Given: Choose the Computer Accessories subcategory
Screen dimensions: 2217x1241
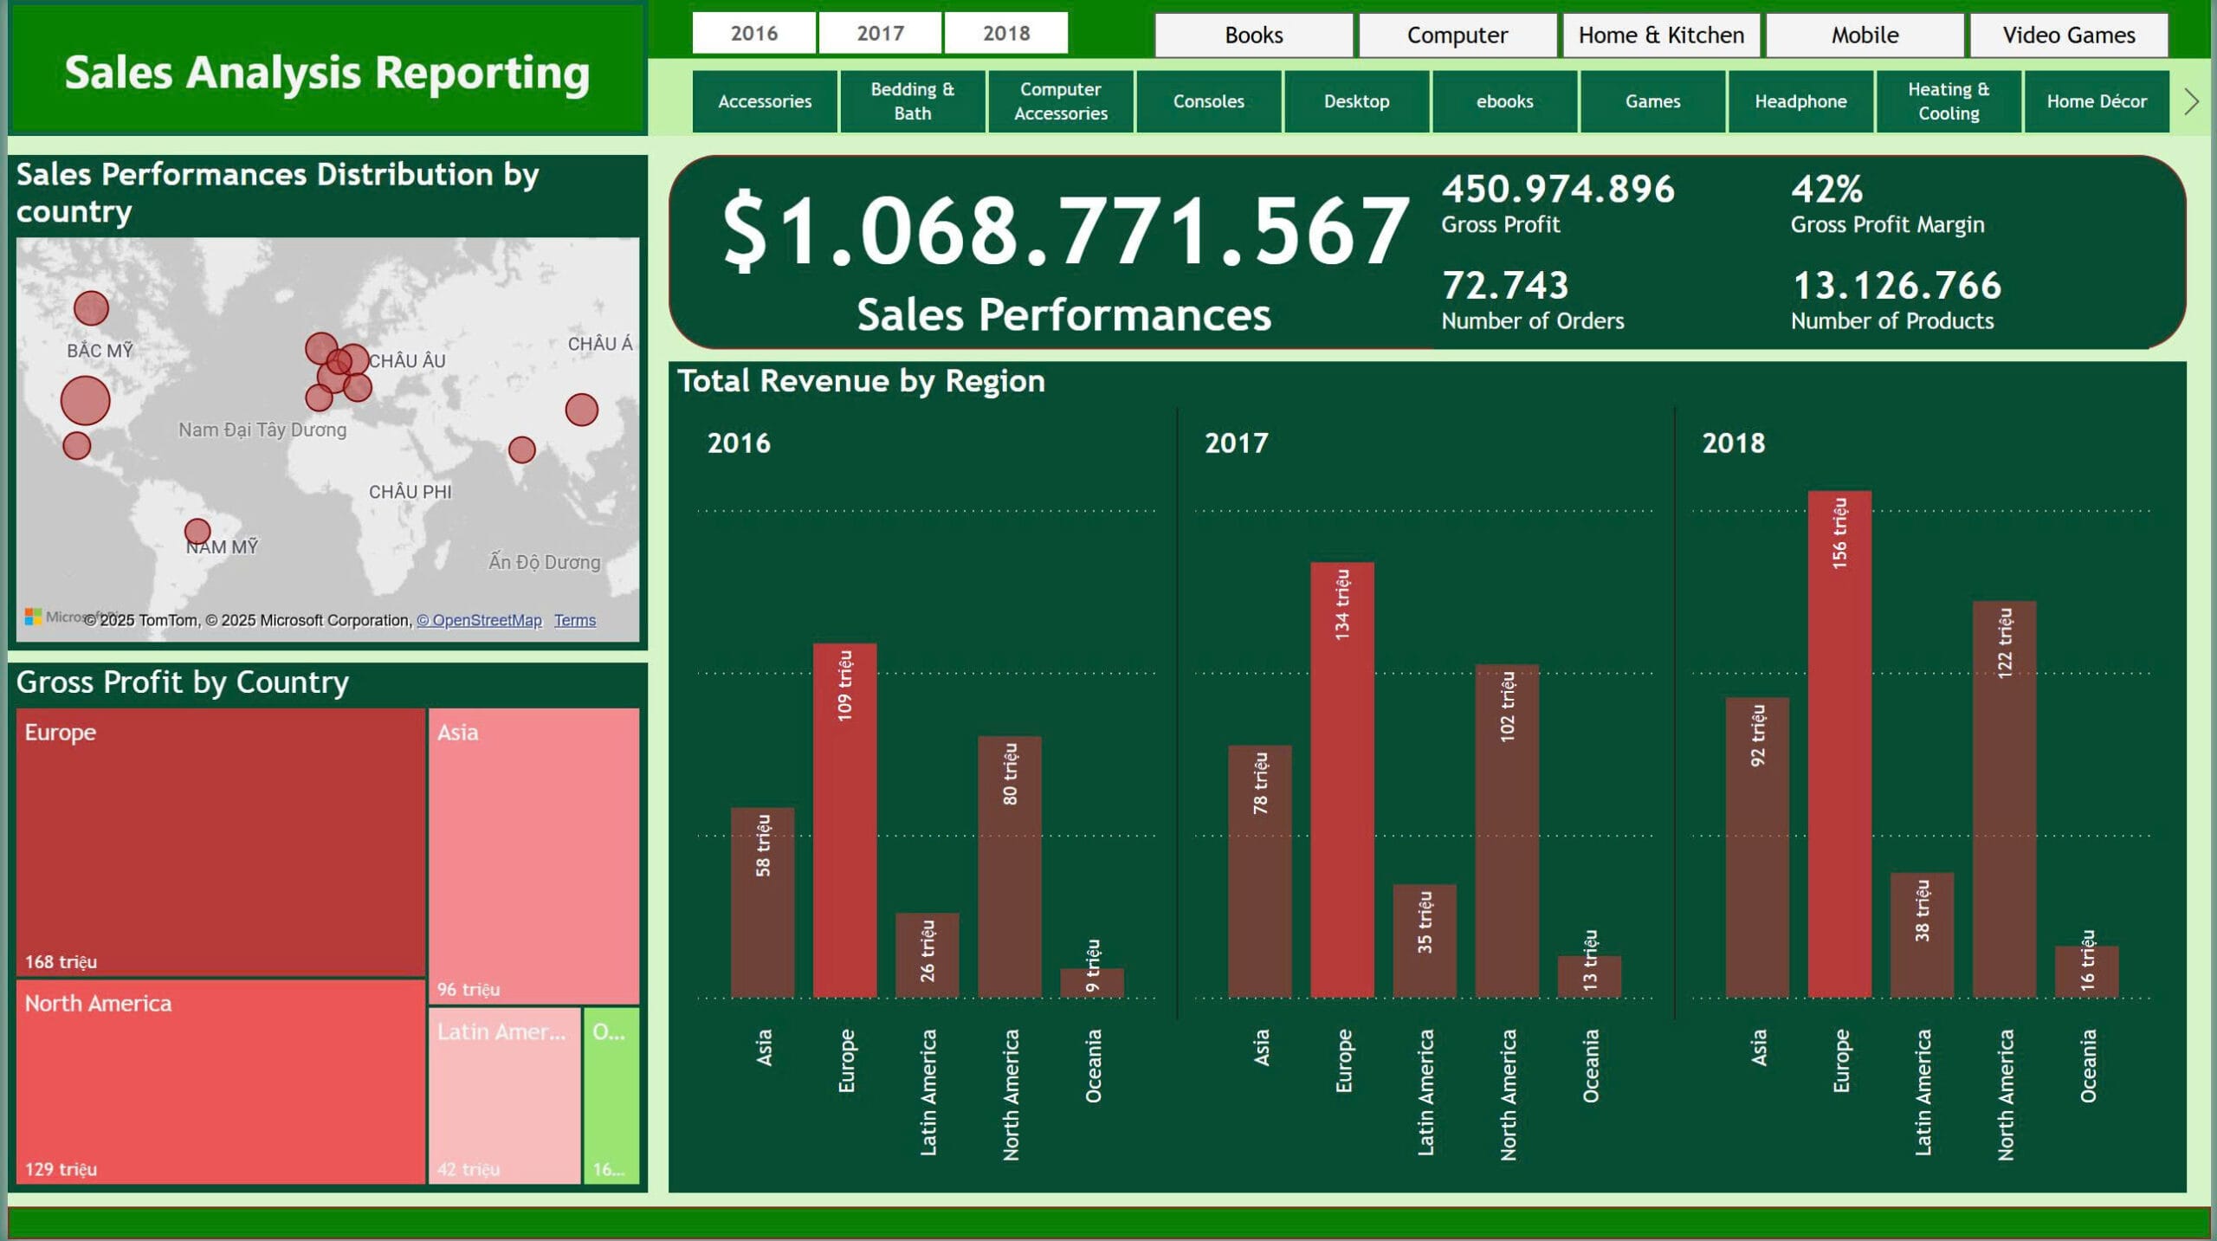Looking at the screenshot, I should (1061, 101).
